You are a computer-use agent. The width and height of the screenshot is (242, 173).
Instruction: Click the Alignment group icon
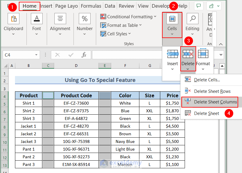tap(60, 19)
